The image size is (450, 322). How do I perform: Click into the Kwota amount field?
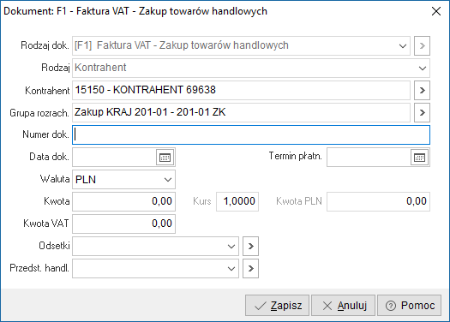point(123,201)
